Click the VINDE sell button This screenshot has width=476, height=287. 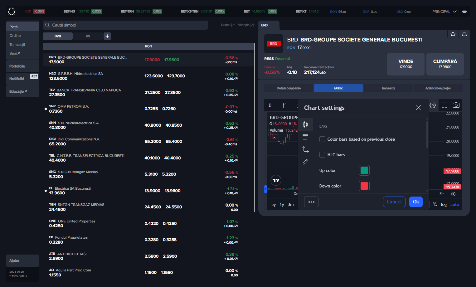pyautogui.click(x=406, y=64)
